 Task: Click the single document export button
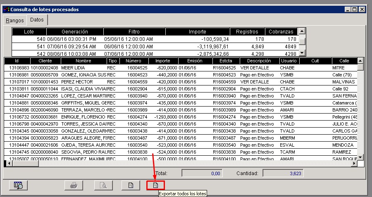click(x=131, y=185)
